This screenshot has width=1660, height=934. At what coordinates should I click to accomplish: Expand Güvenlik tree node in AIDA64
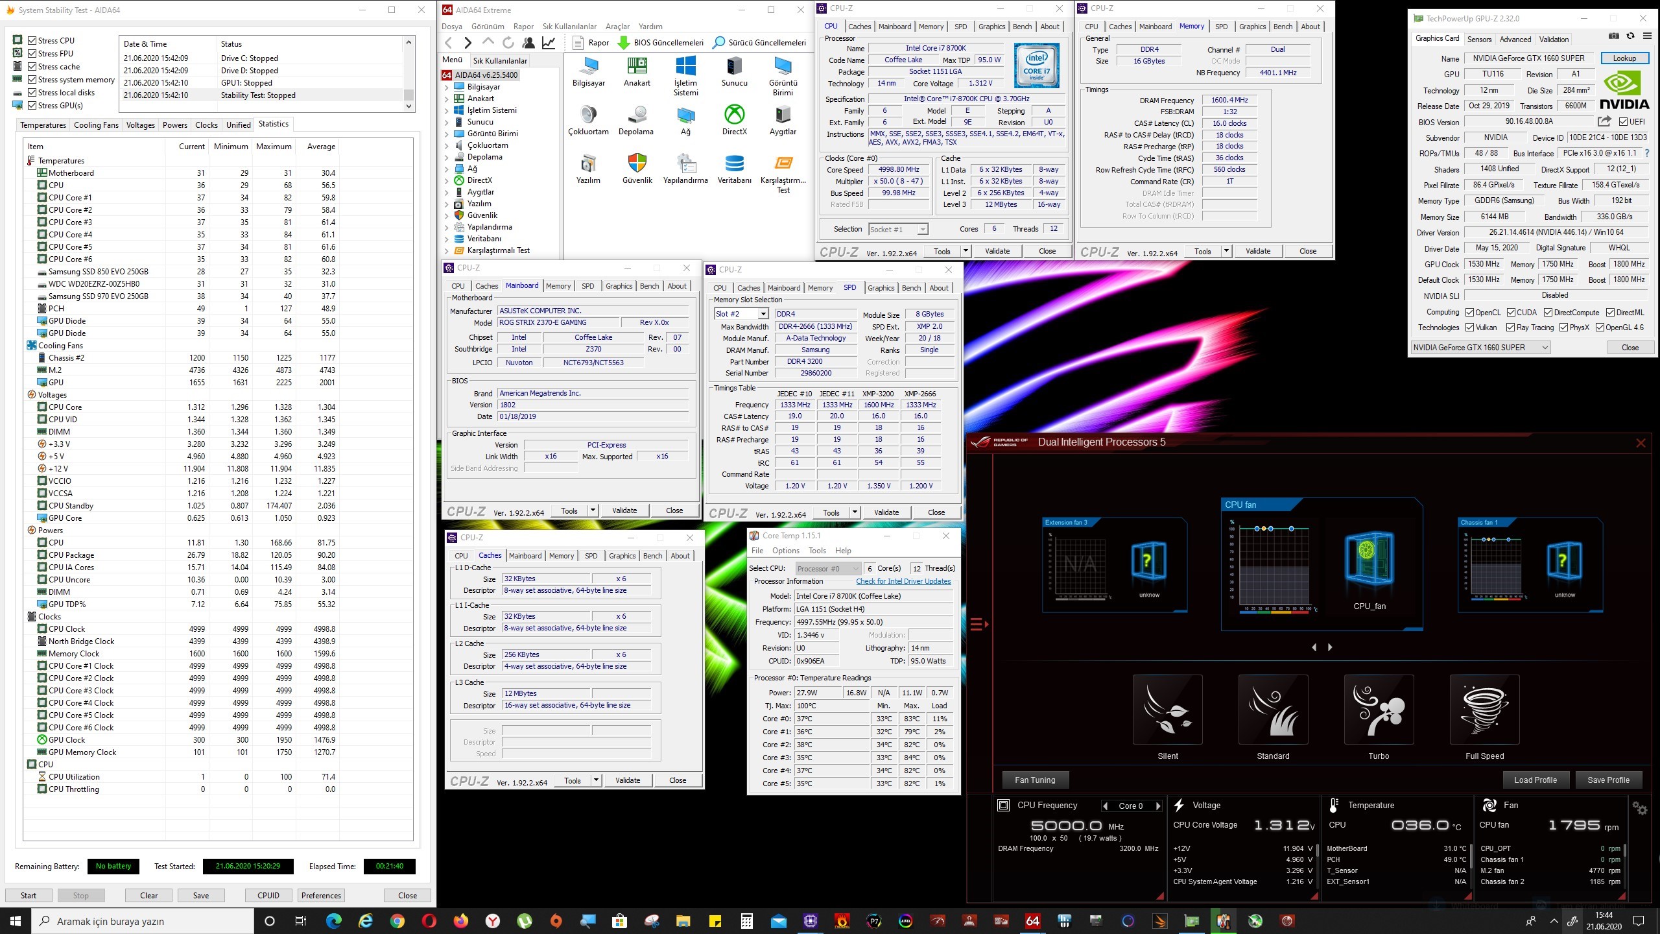tap(446, 215)
